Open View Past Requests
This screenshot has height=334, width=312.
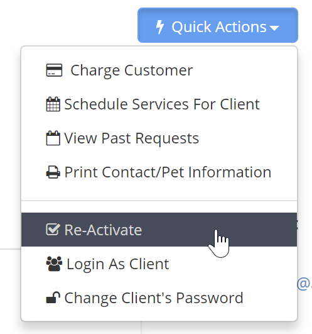[x=132, y=138]
